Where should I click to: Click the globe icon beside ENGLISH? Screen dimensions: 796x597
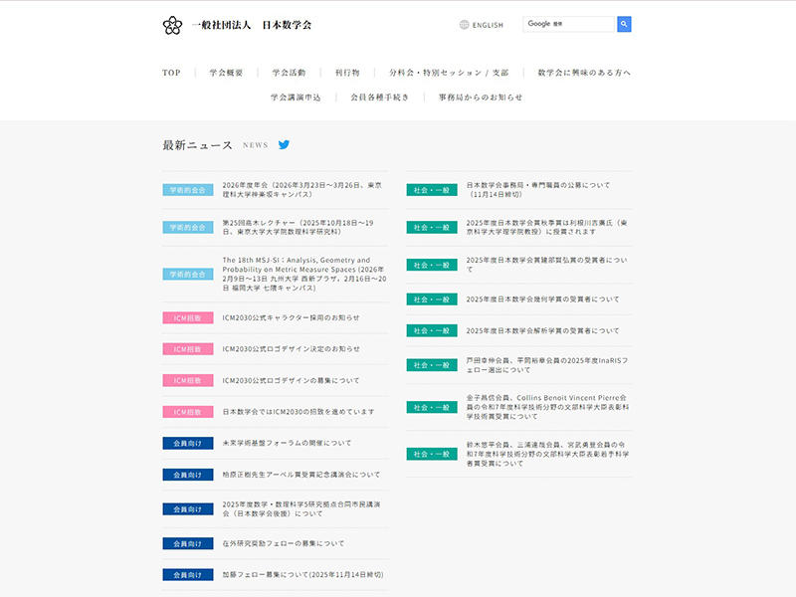click(464, 25)
